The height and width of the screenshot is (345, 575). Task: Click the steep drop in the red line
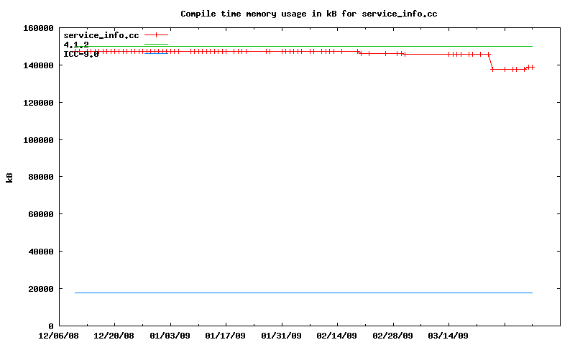click(x=490, y=62)
